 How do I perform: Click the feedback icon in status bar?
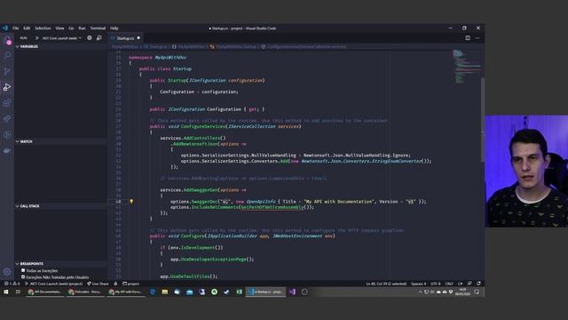tap(469, 284)
